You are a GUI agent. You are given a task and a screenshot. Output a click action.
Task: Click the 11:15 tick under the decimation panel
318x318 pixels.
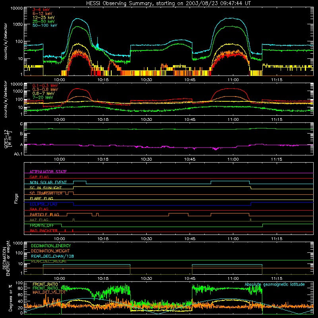(x=277, y=279)
